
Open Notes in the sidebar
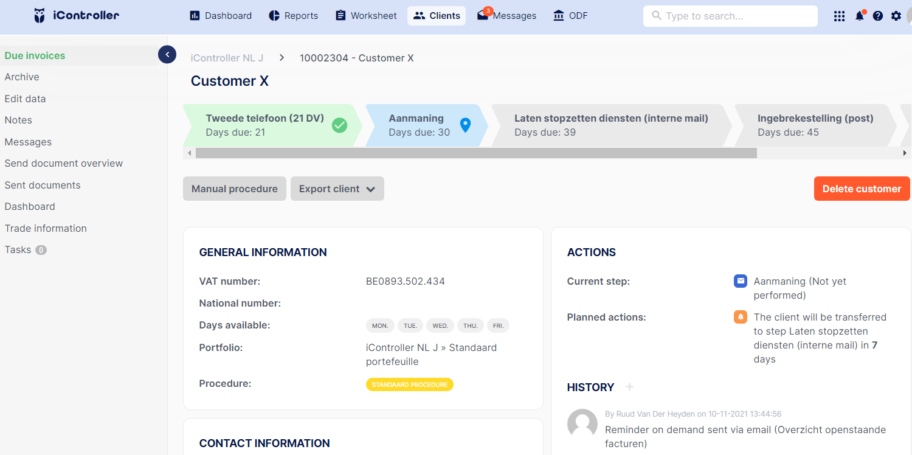[18, 120]
